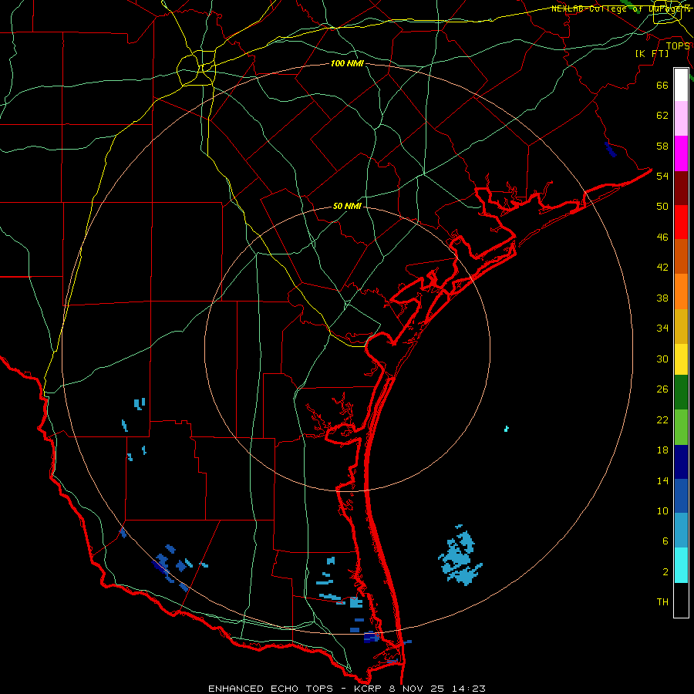The image size is (694, 694).
Task: Click the 42 value on the legend
Action: (x=662, y=268)
